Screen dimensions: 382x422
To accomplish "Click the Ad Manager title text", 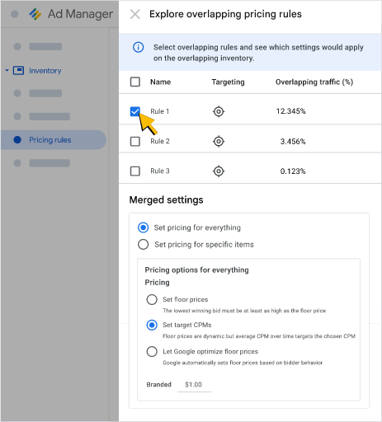I will coord(80,14).
